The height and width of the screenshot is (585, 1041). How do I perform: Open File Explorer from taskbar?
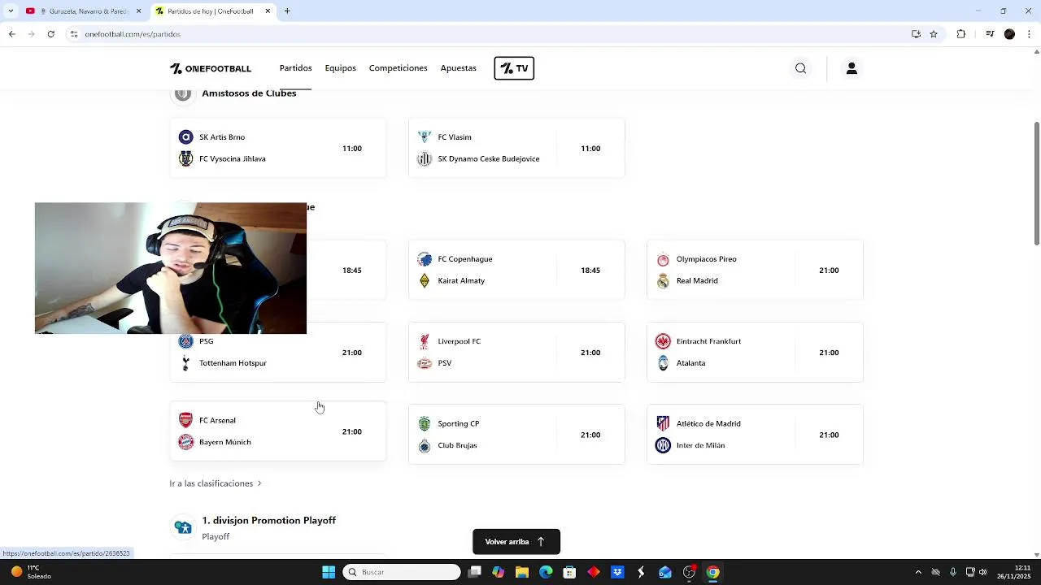click(x=522, y=572)
